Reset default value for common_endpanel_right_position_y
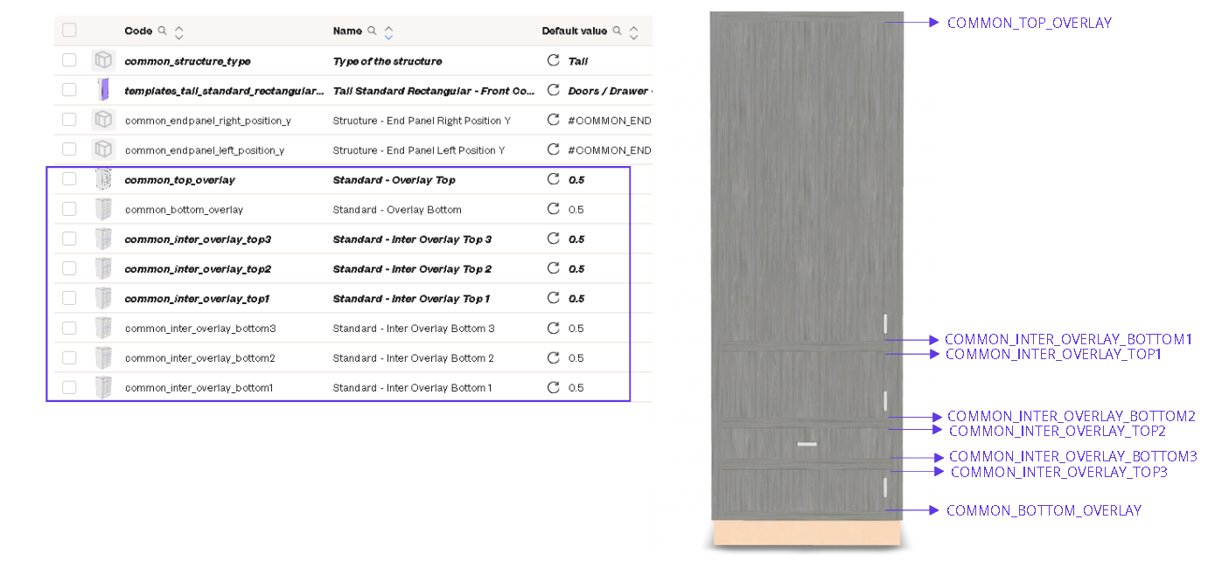 (x=553, y=120)
